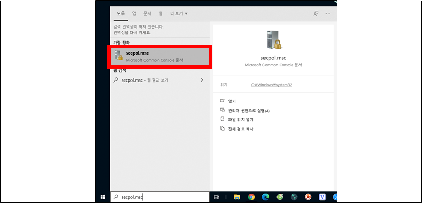Open Task View from the taskbar
The image size is (422, 203).
point(216,197)
